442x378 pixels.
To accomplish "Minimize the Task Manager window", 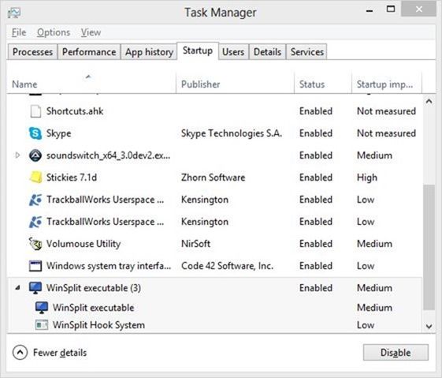I will click(x=370, y=11).
